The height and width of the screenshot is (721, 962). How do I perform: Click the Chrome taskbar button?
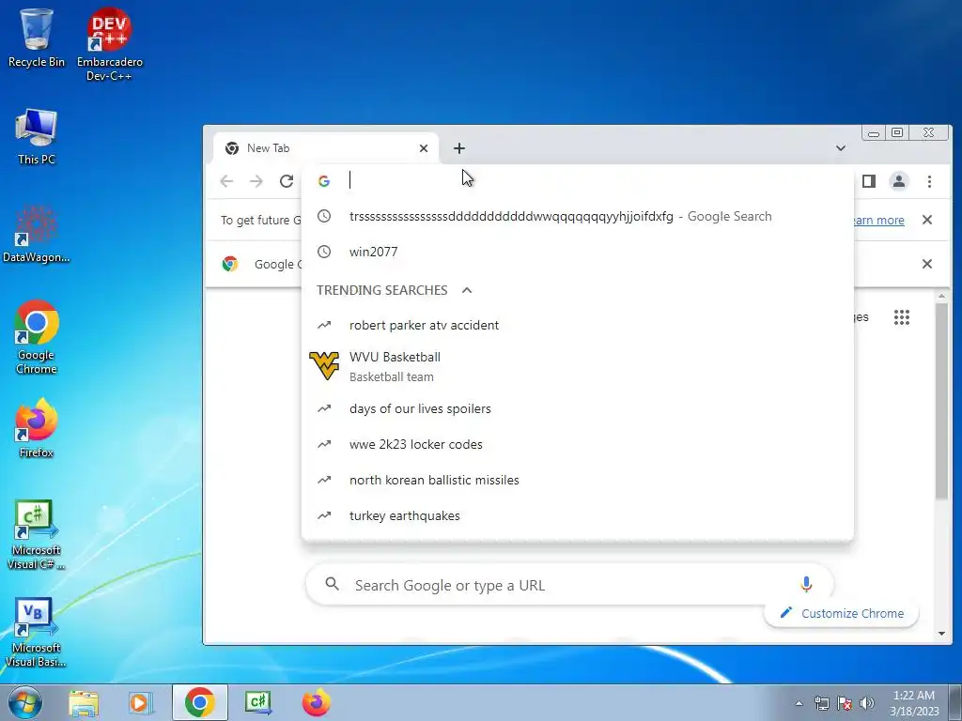[x=199, y=702]
